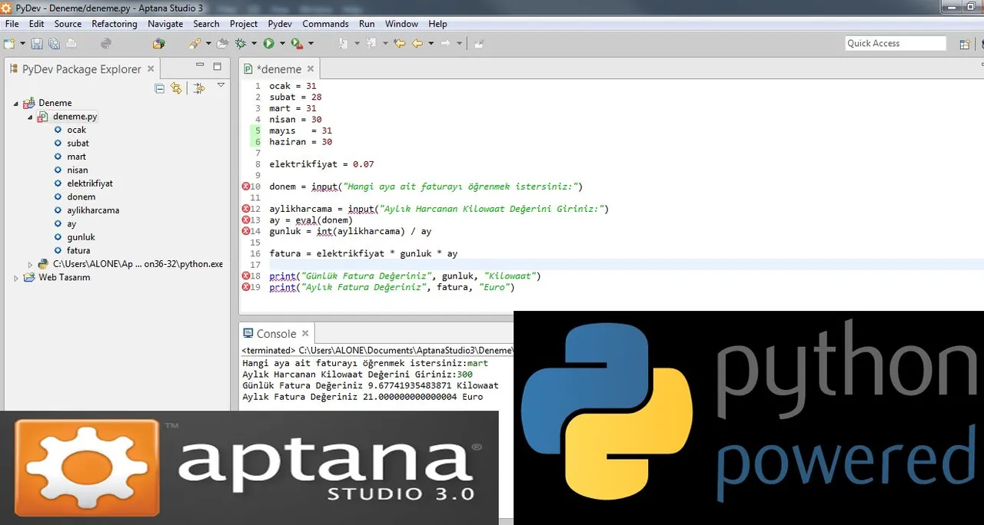Image resolution: width=984 pixels, height=525 pixels.
Task: Select the gunluk variable in tree
Action: pos(81,237)
